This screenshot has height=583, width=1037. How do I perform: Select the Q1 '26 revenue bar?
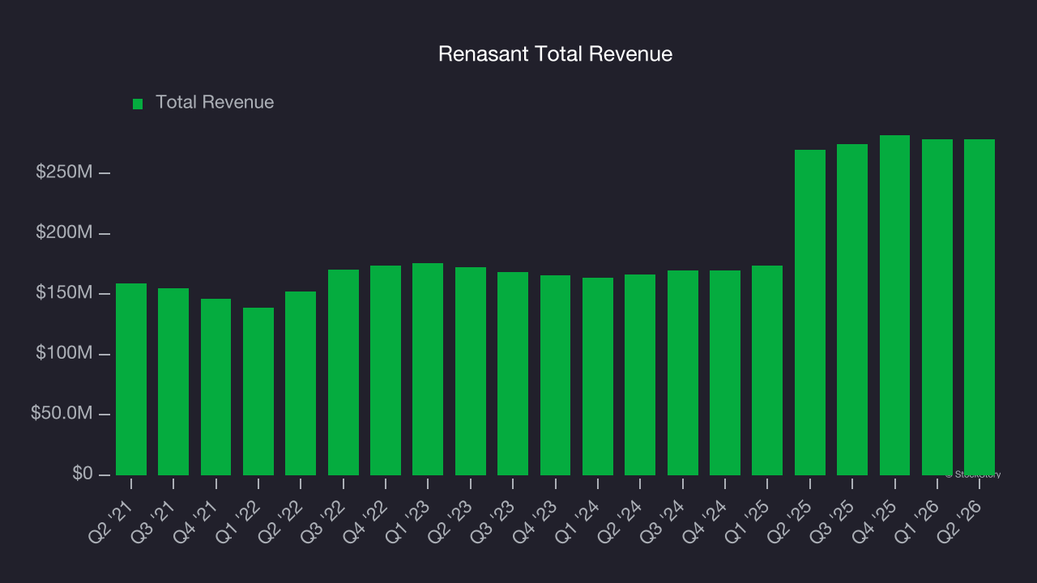coord(937,307)
